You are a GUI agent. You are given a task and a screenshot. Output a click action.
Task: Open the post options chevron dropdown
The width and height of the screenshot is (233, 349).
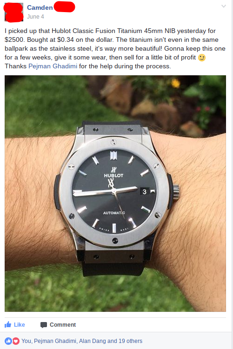click(224, 6)
